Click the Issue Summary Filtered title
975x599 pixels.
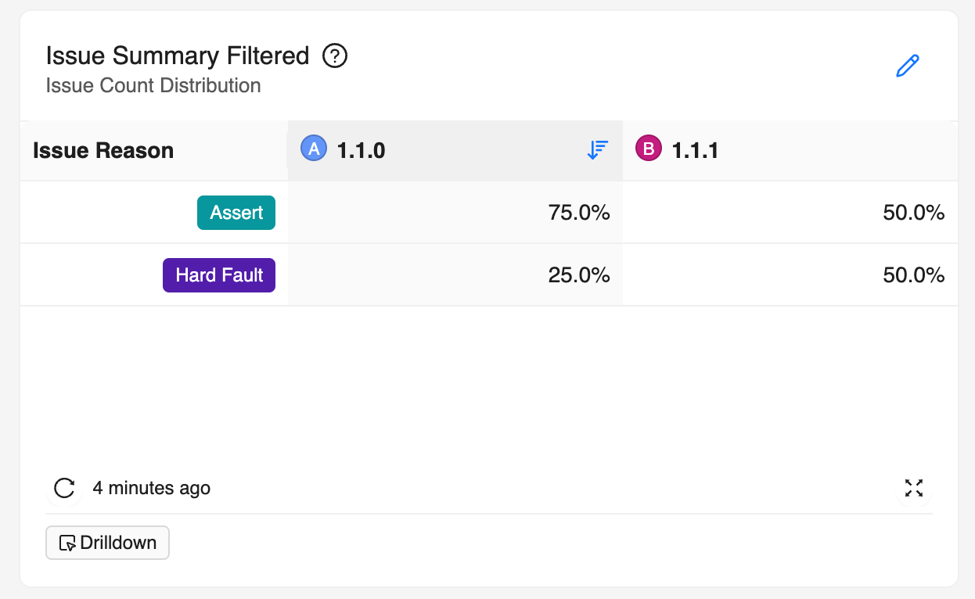178,56
